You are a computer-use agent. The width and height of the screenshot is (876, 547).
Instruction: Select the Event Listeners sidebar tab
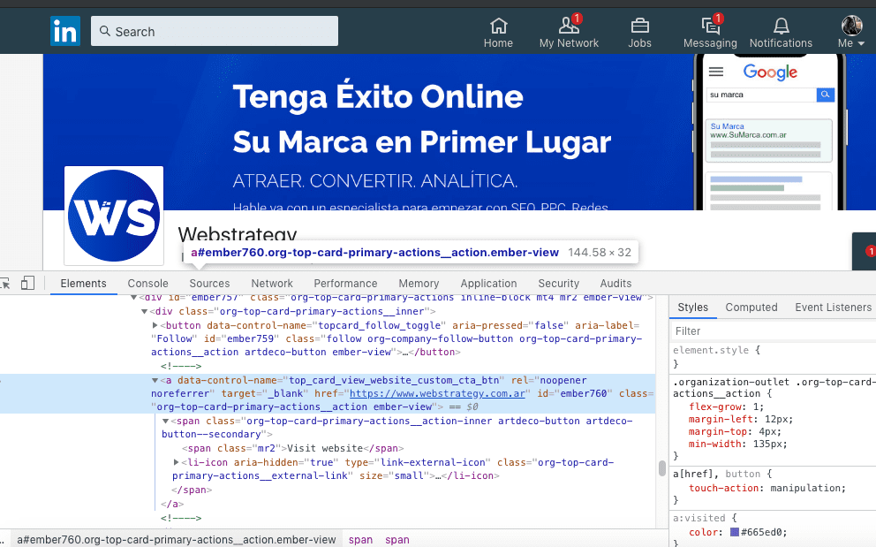coord(833,307)
